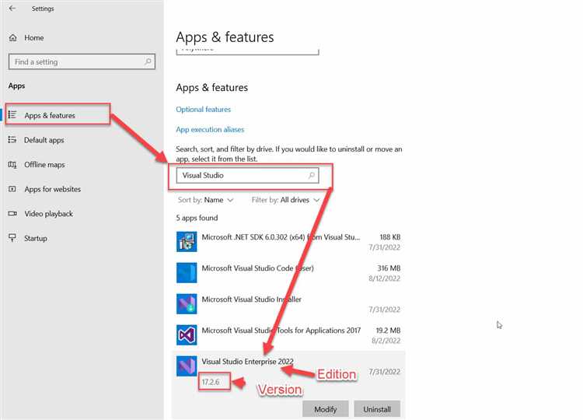Click the 19.2 MB size value
This screenshot has width=583, height=420.
point(388,331)
